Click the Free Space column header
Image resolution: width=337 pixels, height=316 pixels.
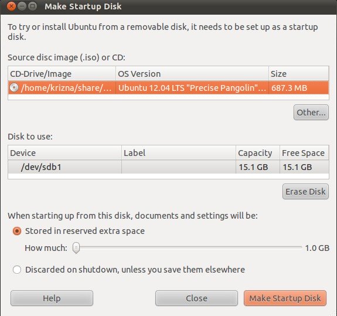point(304,153)
